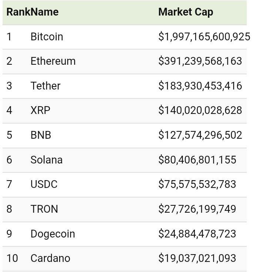
Task: Open the Bitcoin name entry
Action: tap(47, 37)
